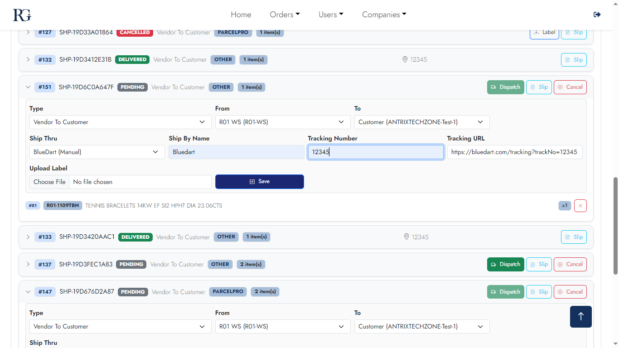619x348 pixels.
Task: Click the Save button
Action: pos(259,182)
